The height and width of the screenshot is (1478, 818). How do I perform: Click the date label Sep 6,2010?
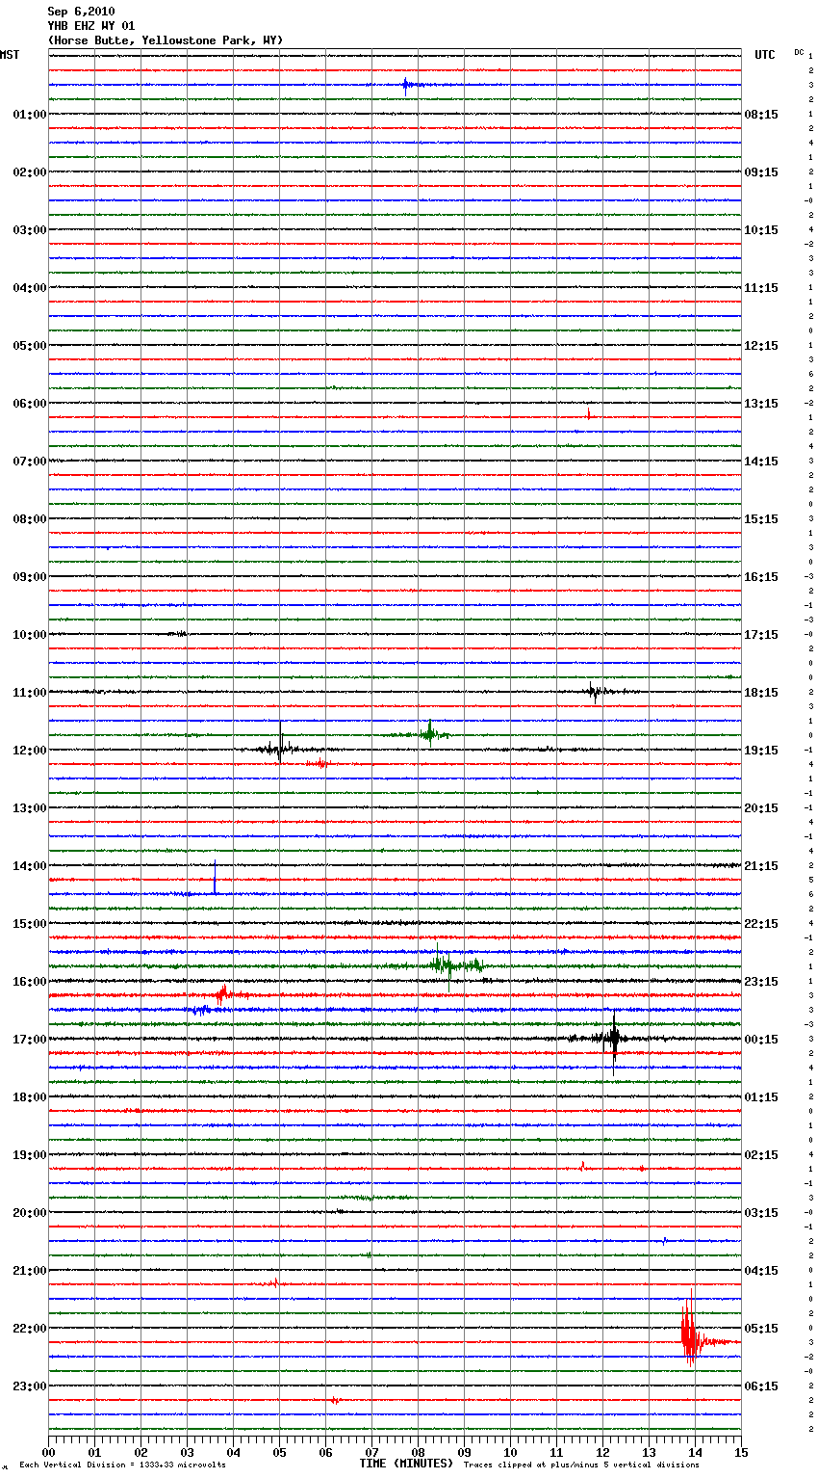(x=81, y=12)
